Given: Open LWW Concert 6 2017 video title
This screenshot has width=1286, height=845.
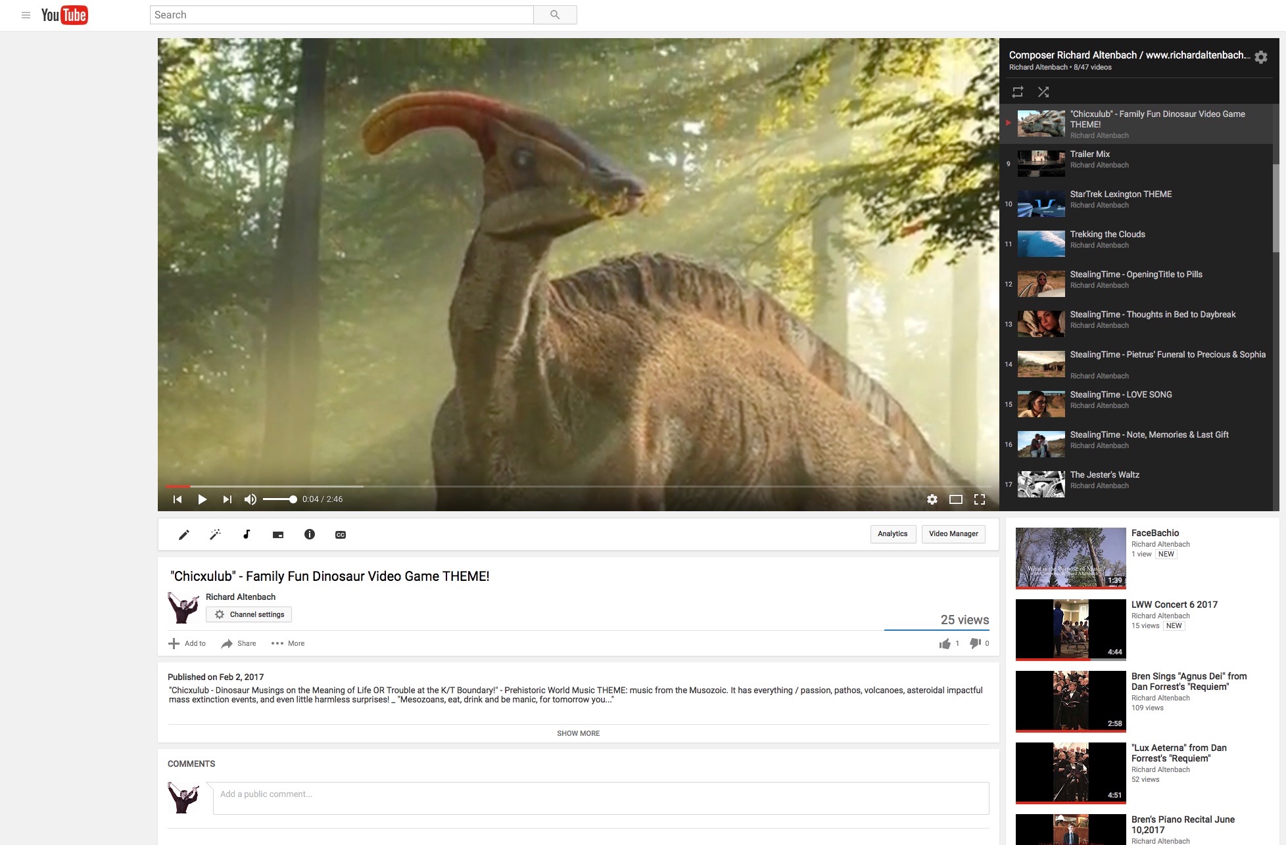Looking at the screenshot, I should [1174, 605].
